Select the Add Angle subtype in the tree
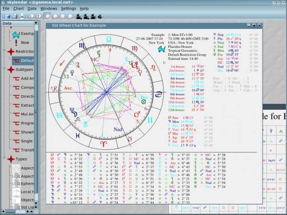 pyautogui.click(x=23, y=79)
